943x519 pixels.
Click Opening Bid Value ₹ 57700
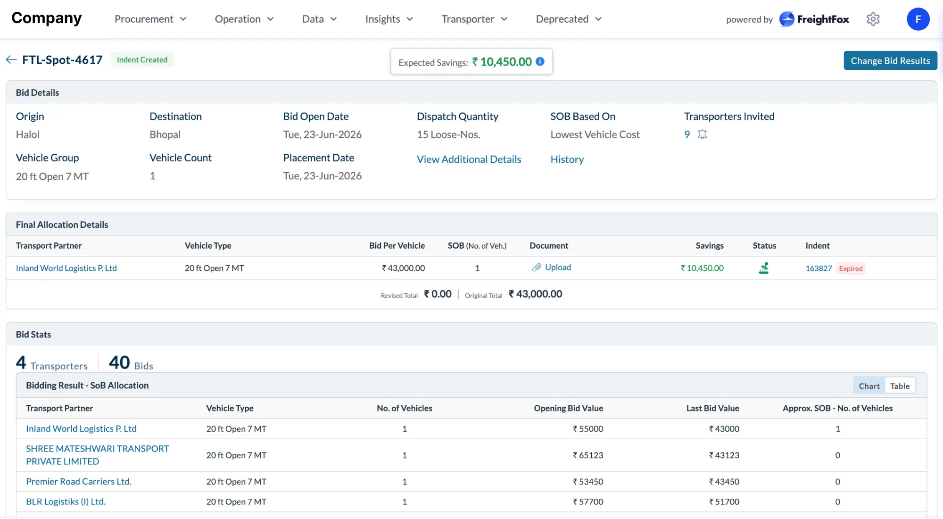(x=588, y=502)
